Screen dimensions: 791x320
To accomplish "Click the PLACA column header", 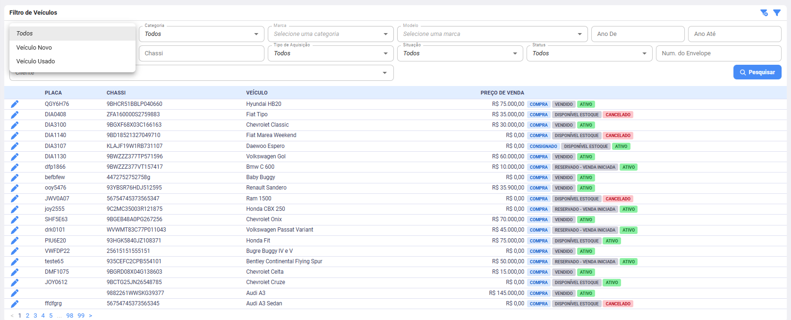I will (53, 93).
